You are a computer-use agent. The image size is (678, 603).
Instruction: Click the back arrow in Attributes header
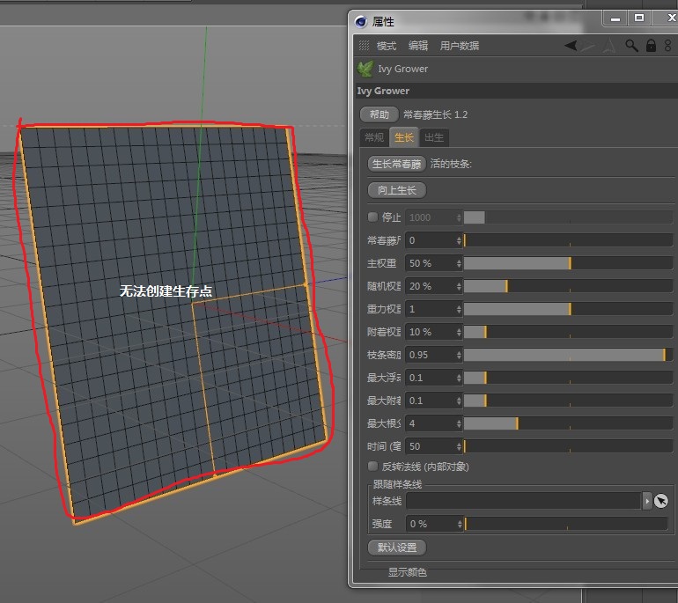(571, 45)
